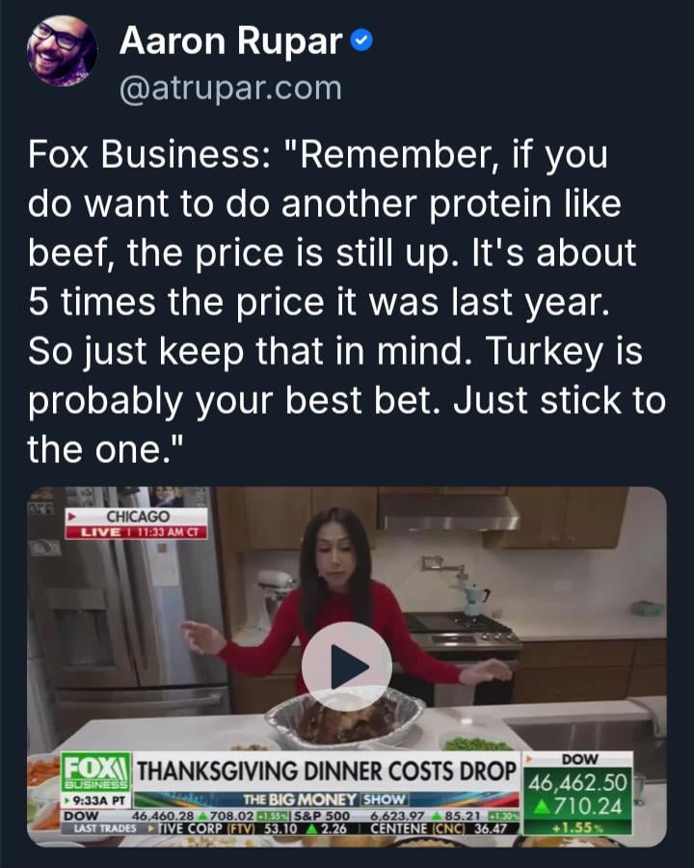Click the Fox Business logo in video
Screen dimensions: 694x868
click(x=95, y=773)
